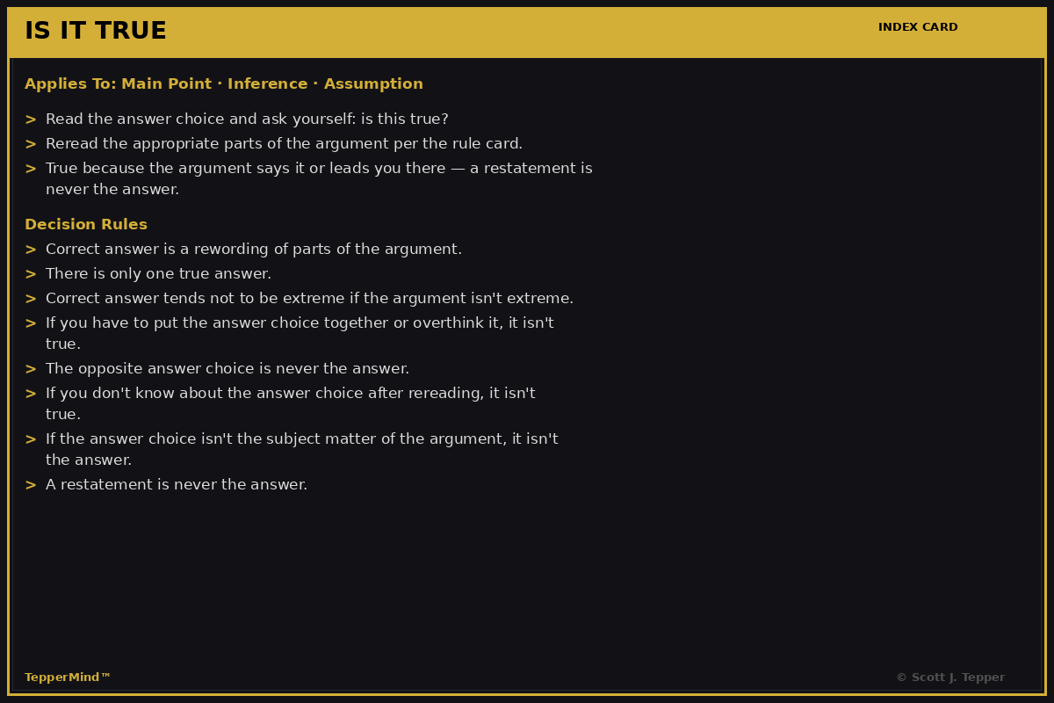Click the text "There is only one true answer."
This screenshot has height=703, width=1054.
(158, 274)
